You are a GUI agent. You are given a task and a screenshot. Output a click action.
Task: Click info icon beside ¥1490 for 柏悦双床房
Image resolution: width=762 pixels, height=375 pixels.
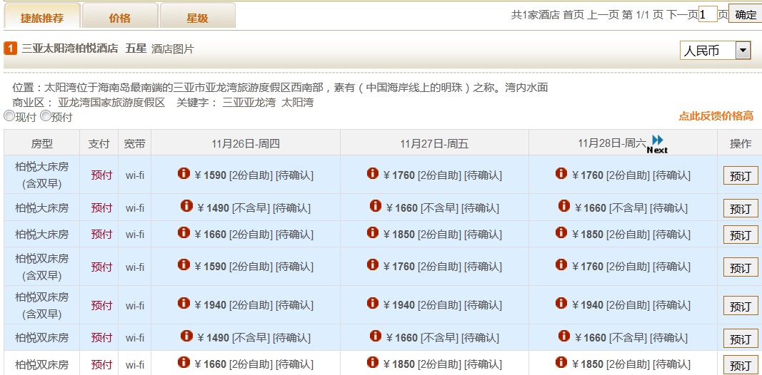point(186,336)
